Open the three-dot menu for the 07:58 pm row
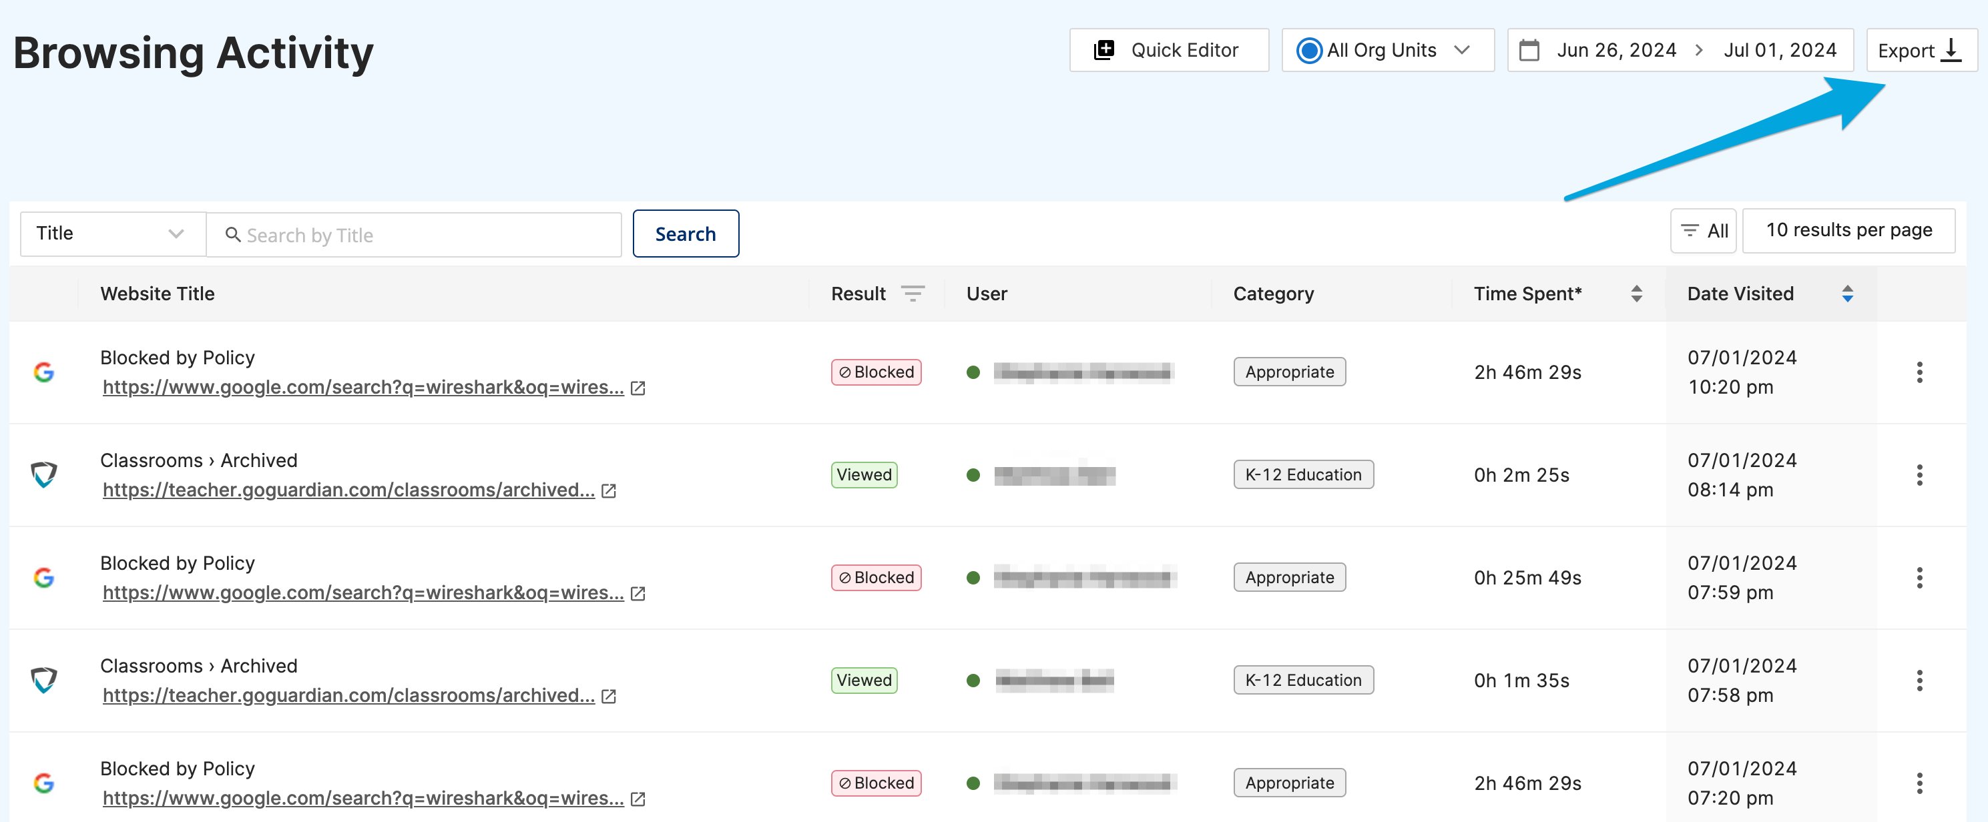1988x822 pixels. [x=1919, y=680]
